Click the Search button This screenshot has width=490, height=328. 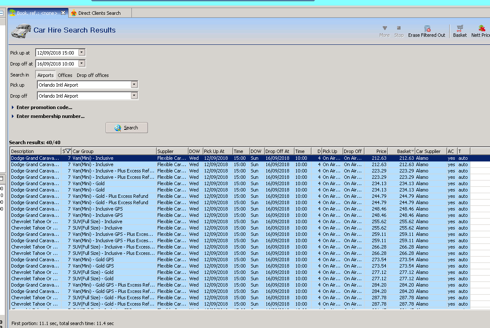click(126, 128)
